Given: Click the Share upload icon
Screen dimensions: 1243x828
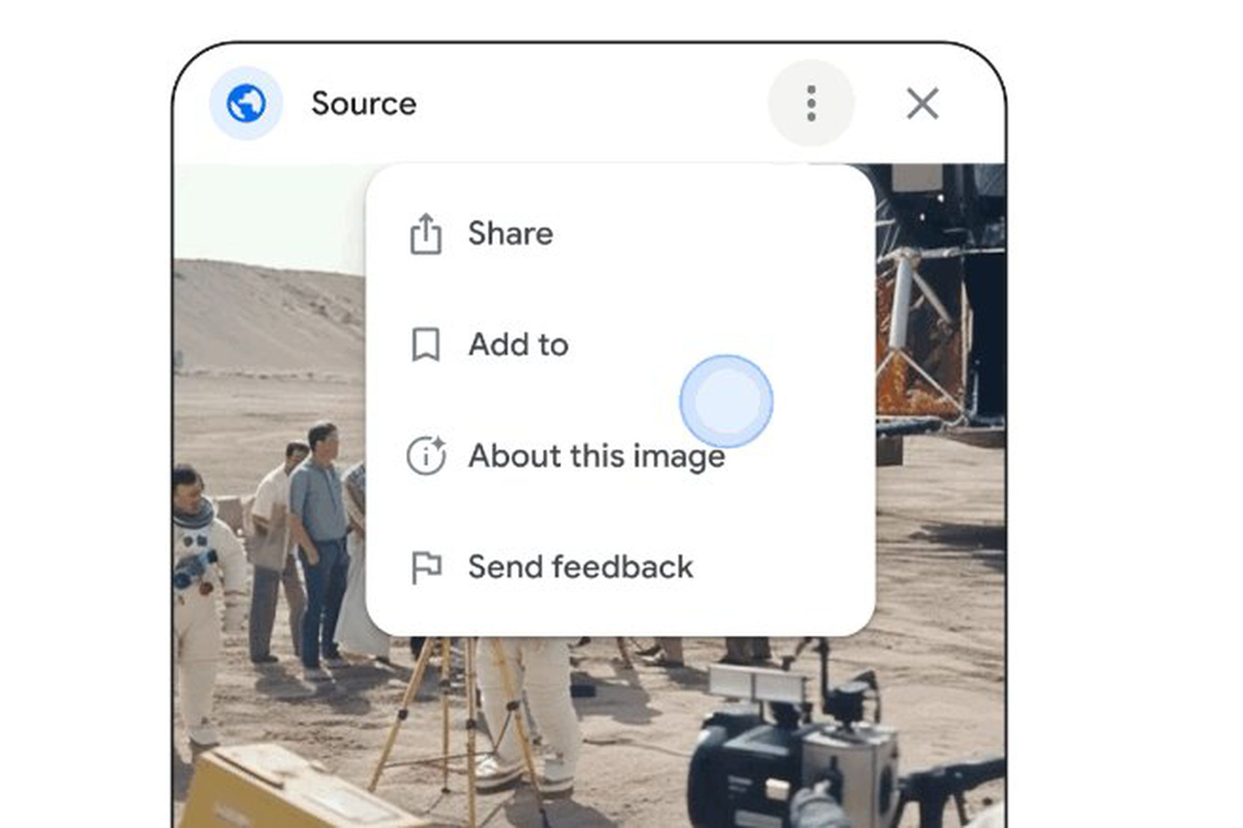Looking at the screenshot, I should pos(426,234).
